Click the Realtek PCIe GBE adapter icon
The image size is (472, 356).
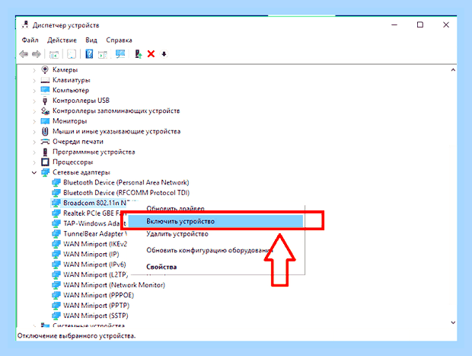[56, 213]
